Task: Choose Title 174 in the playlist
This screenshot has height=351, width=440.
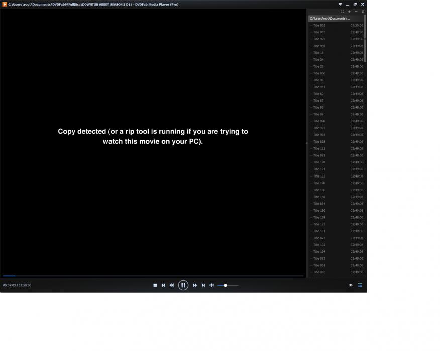Action: pos(337,218)
